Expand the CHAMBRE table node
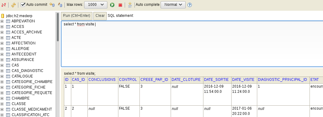This screenshot has height=117, width=323. click(2, 98)
